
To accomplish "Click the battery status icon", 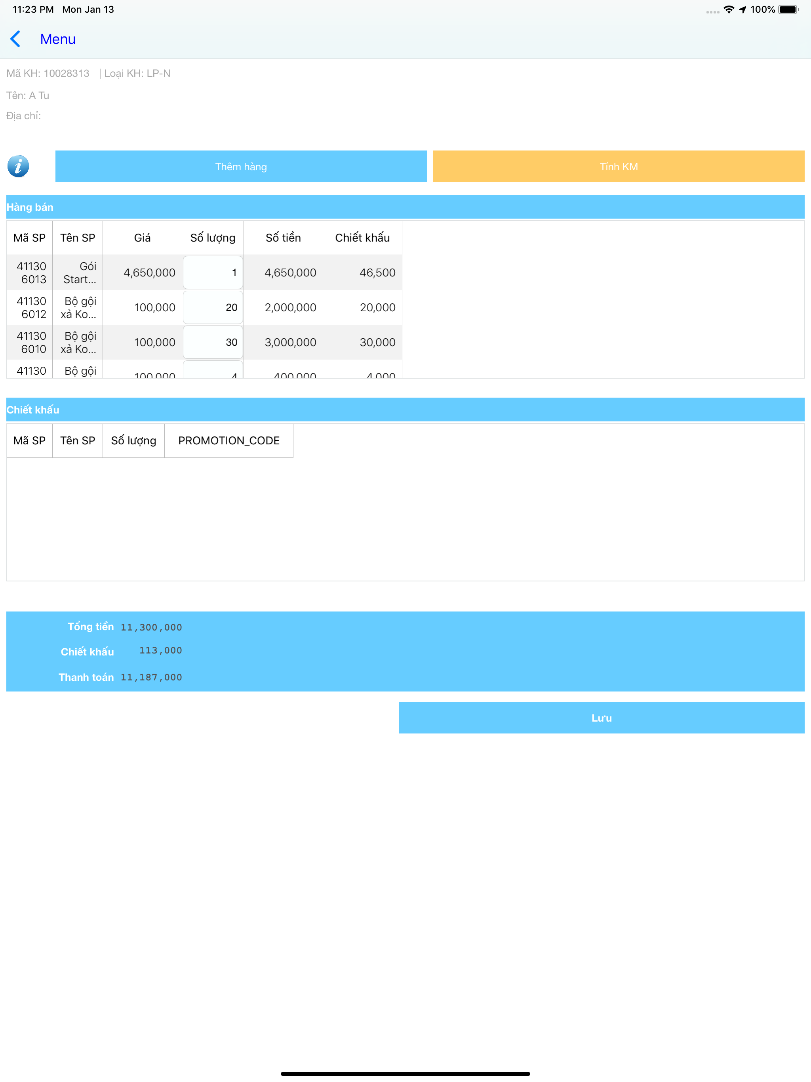I will tap(788, 9).
